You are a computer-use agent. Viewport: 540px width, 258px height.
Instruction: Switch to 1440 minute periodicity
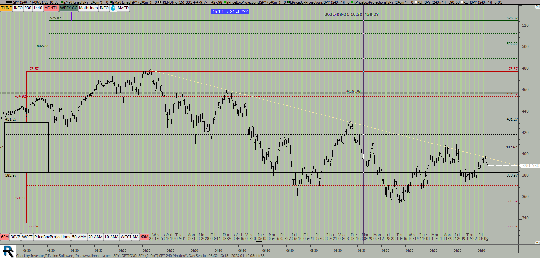pyautogui.click(x=38, y=8)
